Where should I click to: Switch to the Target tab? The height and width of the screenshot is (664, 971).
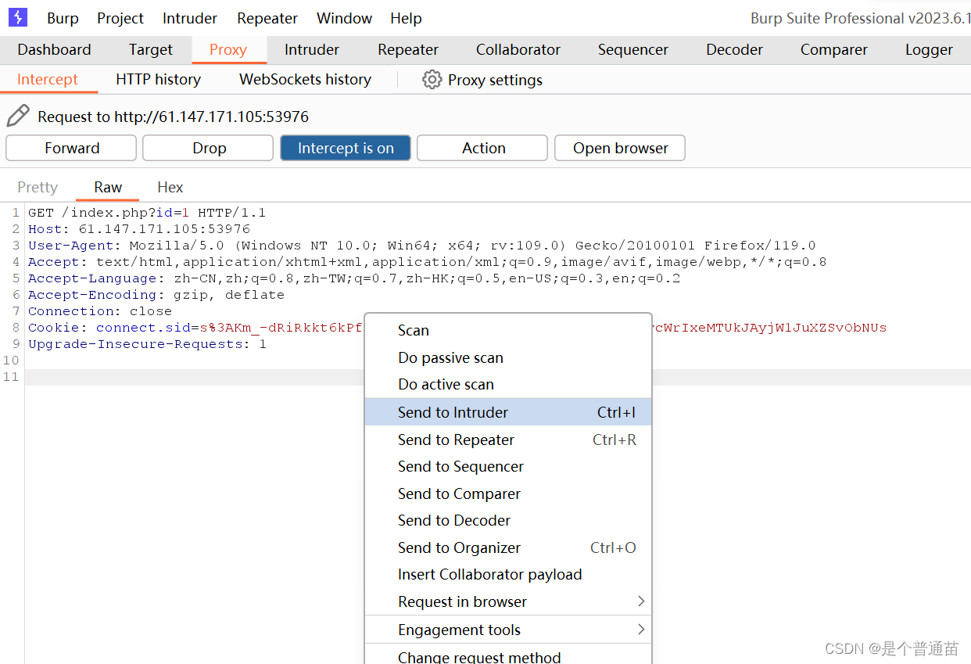(150, 49)
